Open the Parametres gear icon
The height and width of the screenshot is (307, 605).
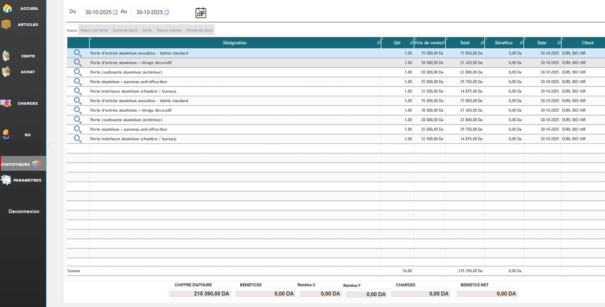click(x=6, y=179)
